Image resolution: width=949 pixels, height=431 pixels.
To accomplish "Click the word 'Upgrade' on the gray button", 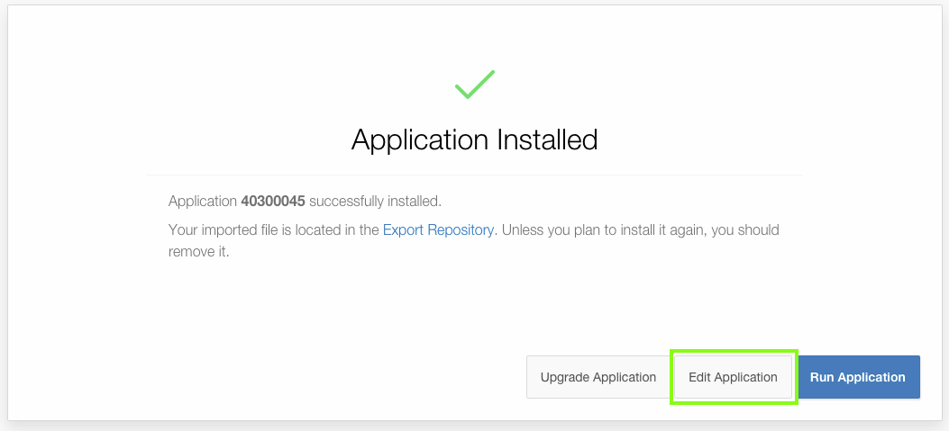I will pos(566,377).
